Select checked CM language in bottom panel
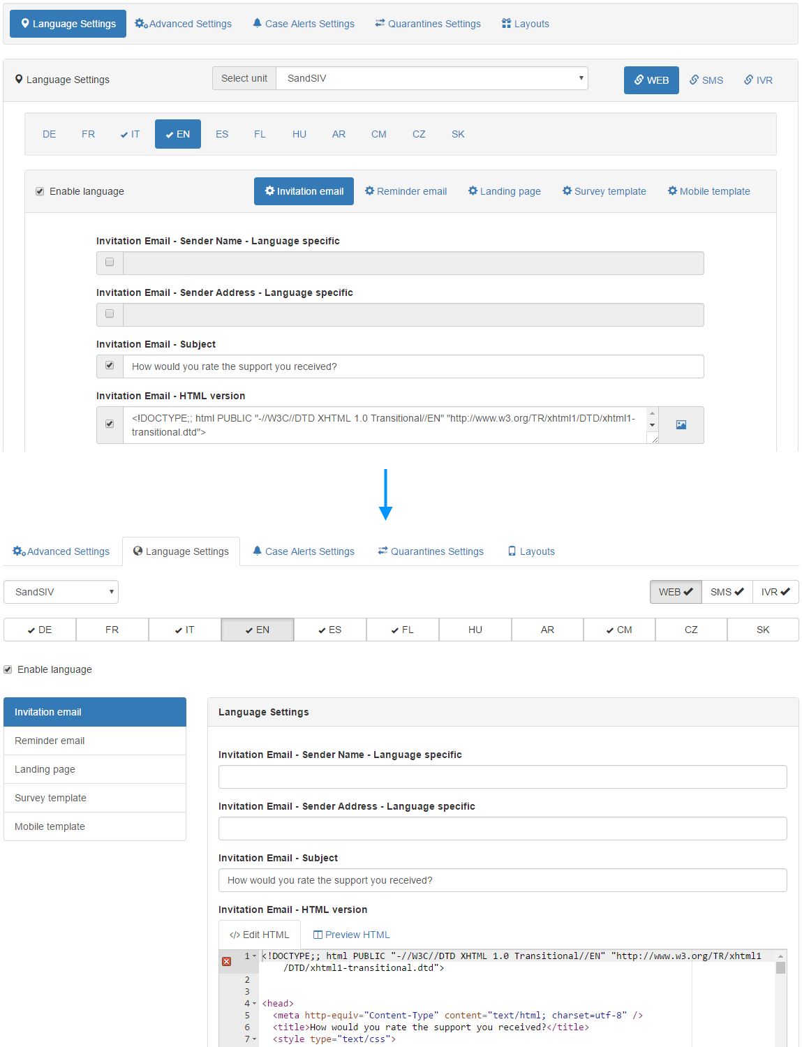This screenshot has width=802, height=1047. pyautogui.click(x=619, y=630)
